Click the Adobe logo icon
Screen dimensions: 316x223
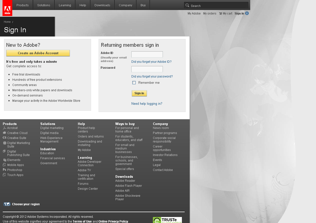(7, 8)
